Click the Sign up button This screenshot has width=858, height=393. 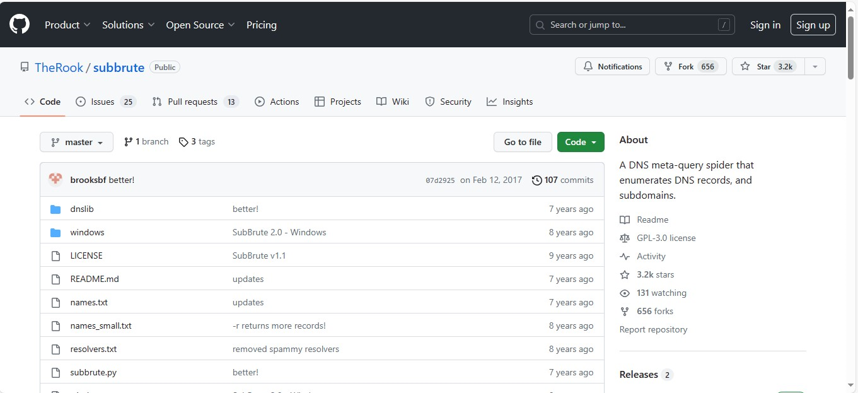[813, 25]
